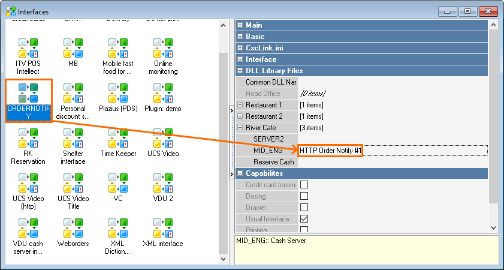Toggle the Dosing capability checkbox
The height and width of the screenshot is (270, 504).
tap(304, 196)
